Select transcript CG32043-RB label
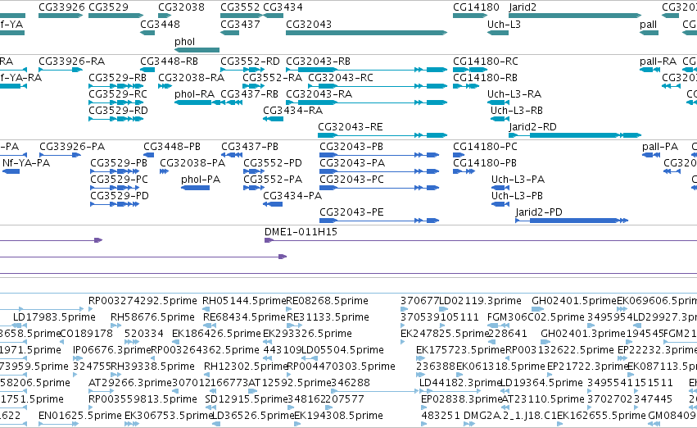 coord(318,61)
